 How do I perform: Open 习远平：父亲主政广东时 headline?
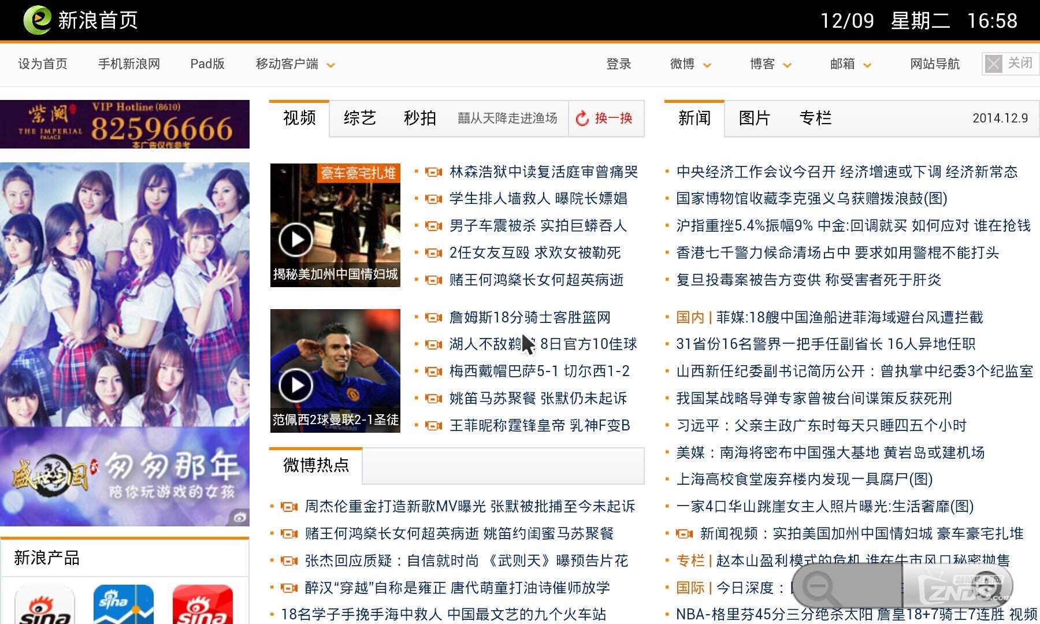coord(821,426)
